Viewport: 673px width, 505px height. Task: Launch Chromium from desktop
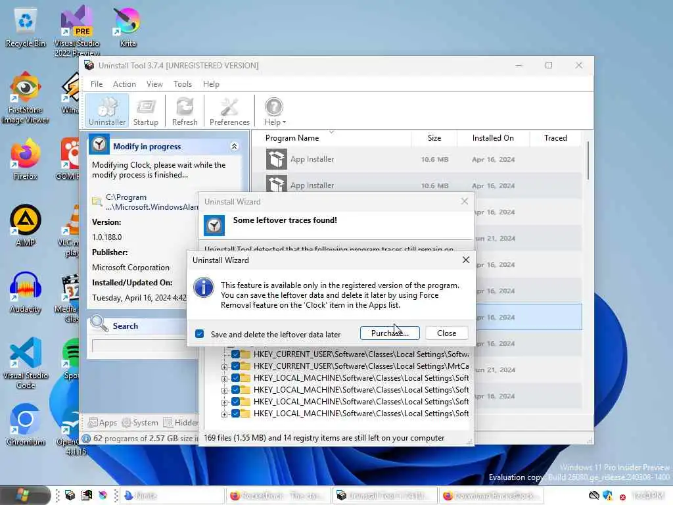click(26, 425)
